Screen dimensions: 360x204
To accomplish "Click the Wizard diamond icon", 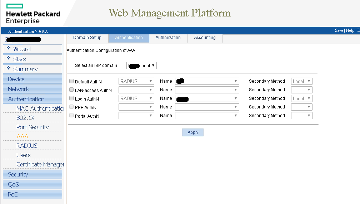I will click(9, 48).
